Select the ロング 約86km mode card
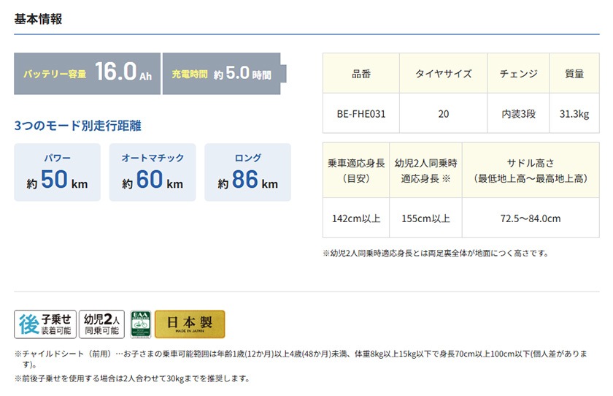This screenshot has width=613, height=396. click(x=247, y=172)
